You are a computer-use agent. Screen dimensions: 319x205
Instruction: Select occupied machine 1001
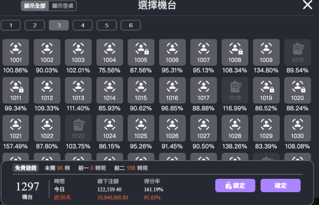16,52
